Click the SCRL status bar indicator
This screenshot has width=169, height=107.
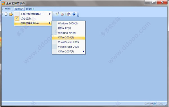(160, 104)
